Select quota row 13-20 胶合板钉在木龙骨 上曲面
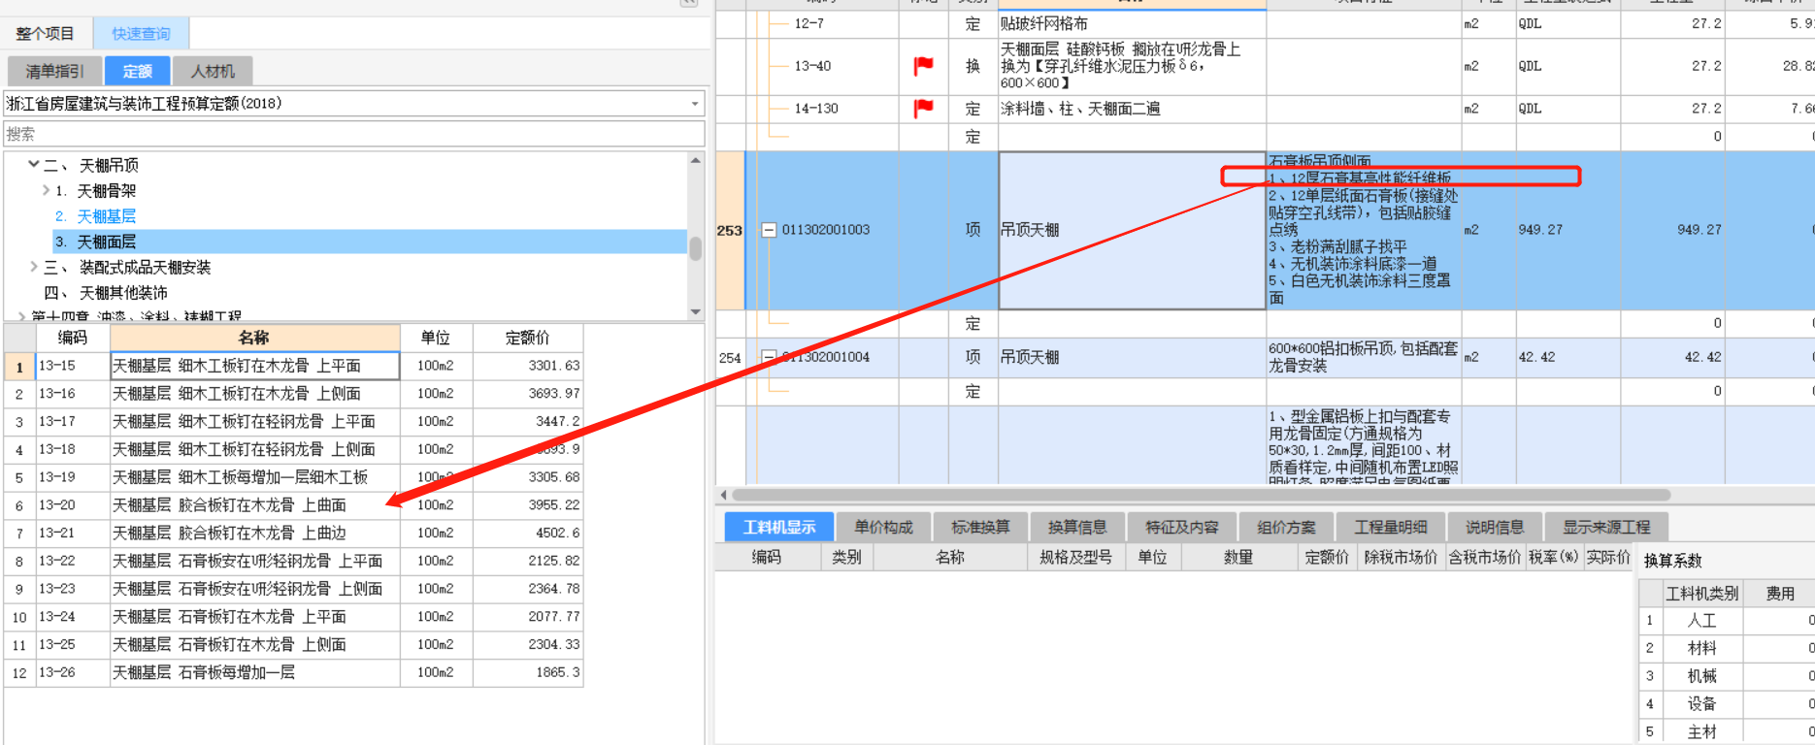 (x=294, y=505)
